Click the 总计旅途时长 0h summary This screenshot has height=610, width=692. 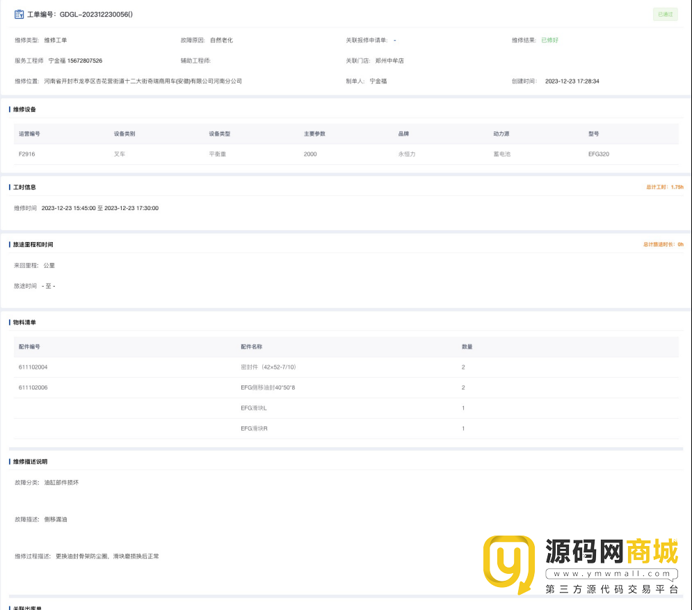coord(663,245)
